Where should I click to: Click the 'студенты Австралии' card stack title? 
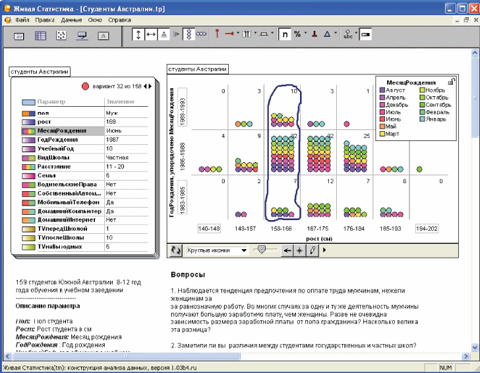coord(40,72)
